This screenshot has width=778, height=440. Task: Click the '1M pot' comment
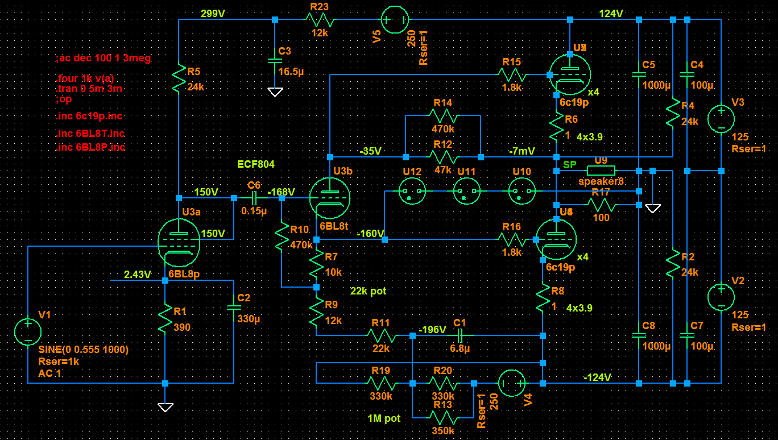click(384, 418)
